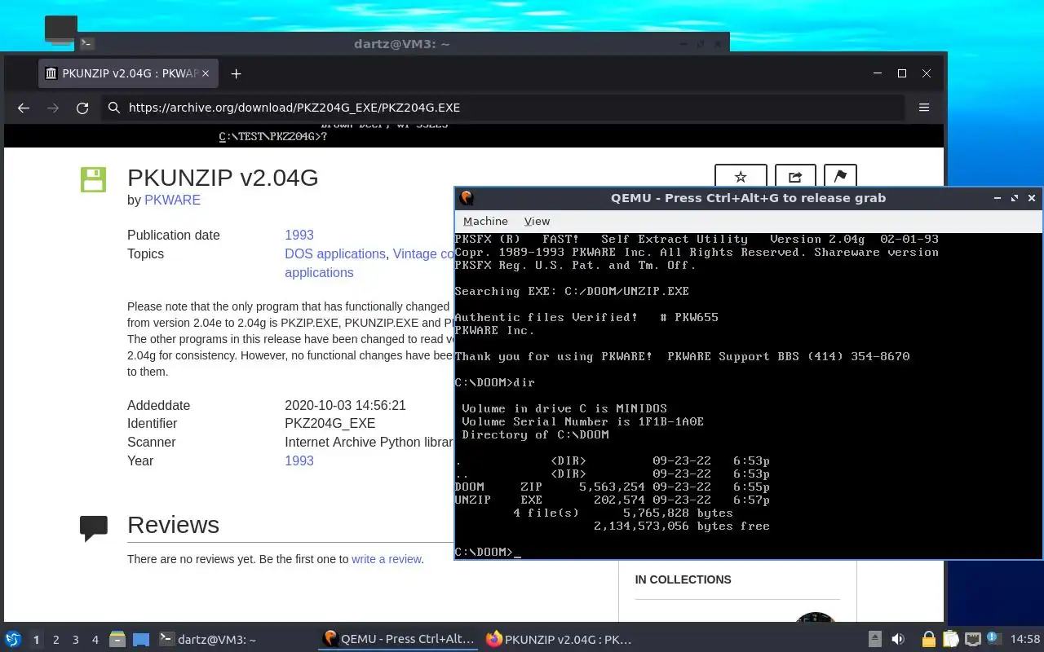Viewport: 1044px width, 652px height.
Task: Switch to Firefox PKUNZIP task in taskbar
Action: click(x=560, y=640)
